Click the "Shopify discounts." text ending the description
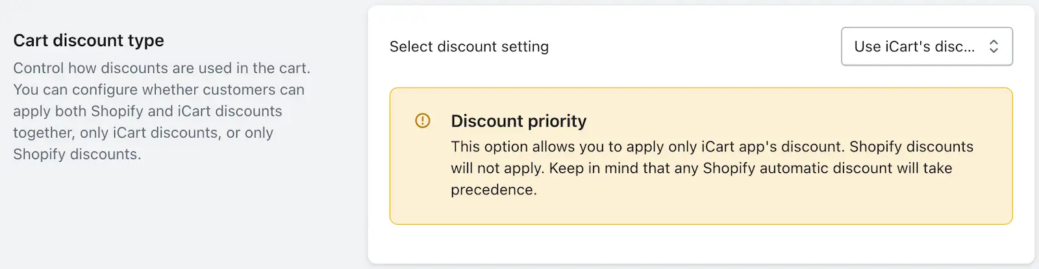 click(77, 154)
